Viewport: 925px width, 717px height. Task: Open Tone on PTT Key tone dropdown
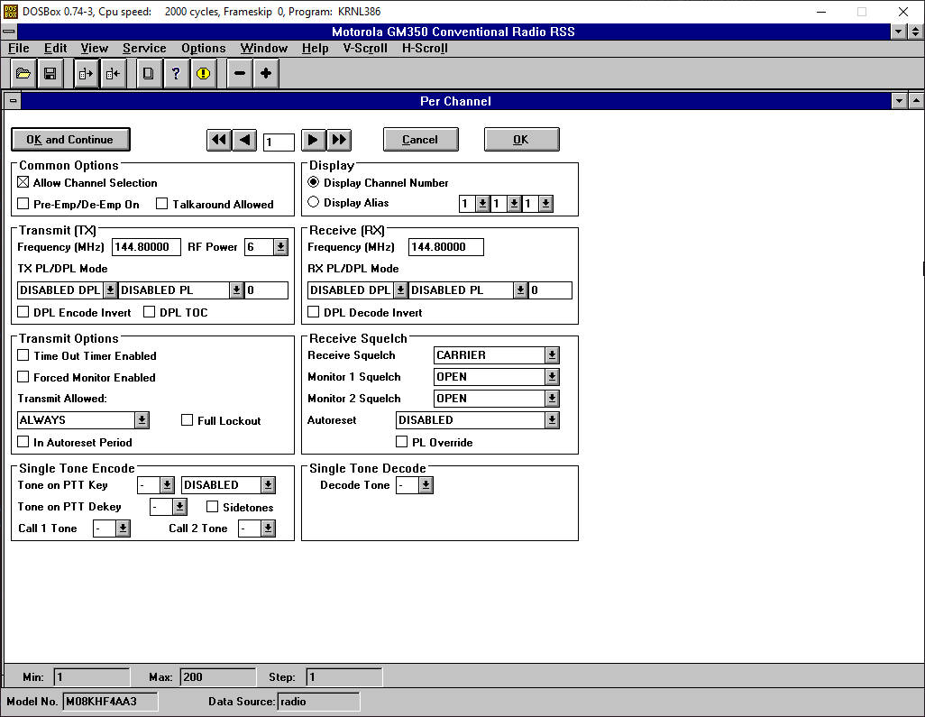(x=167, y=484)
